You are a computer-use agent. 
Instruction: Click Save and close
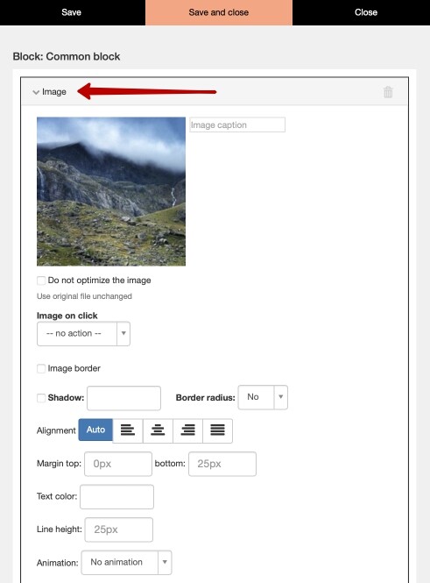tap(219, 12)
